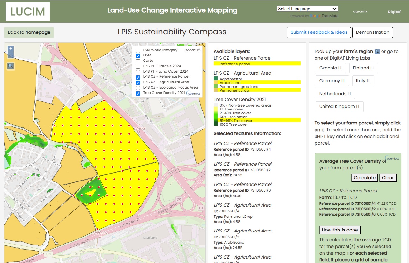Click the farm region lookup magnifier icon

coord(377,52)
